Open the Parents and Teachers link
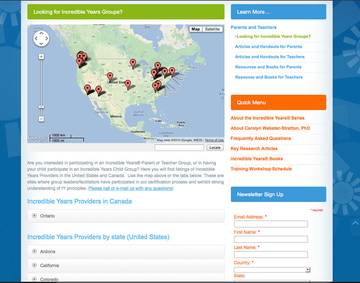This screenshot has height=283, width=360. tap(253, 27)
